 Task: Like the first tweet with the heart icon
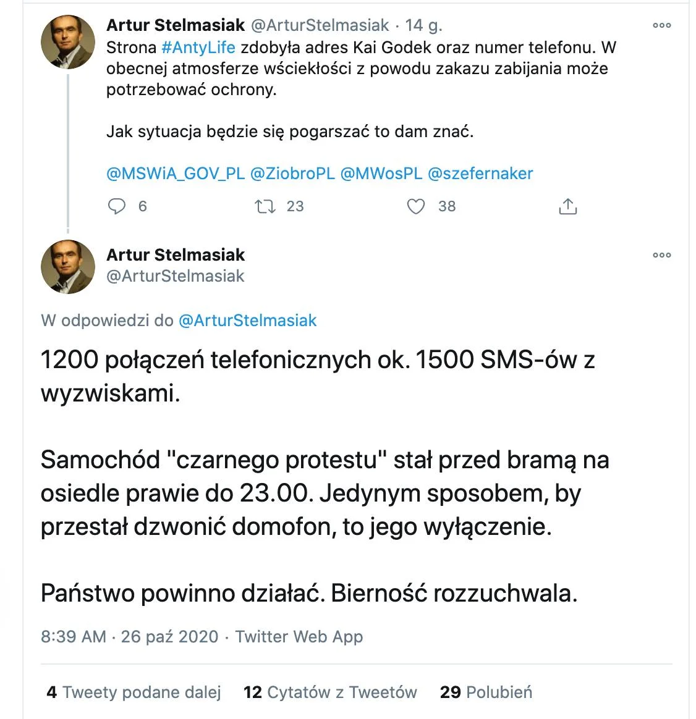pos(416,206)
